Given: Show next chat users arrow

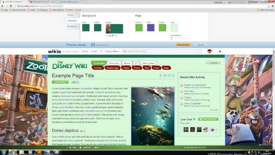Looking at the screenshot, I should pos(216,130).
